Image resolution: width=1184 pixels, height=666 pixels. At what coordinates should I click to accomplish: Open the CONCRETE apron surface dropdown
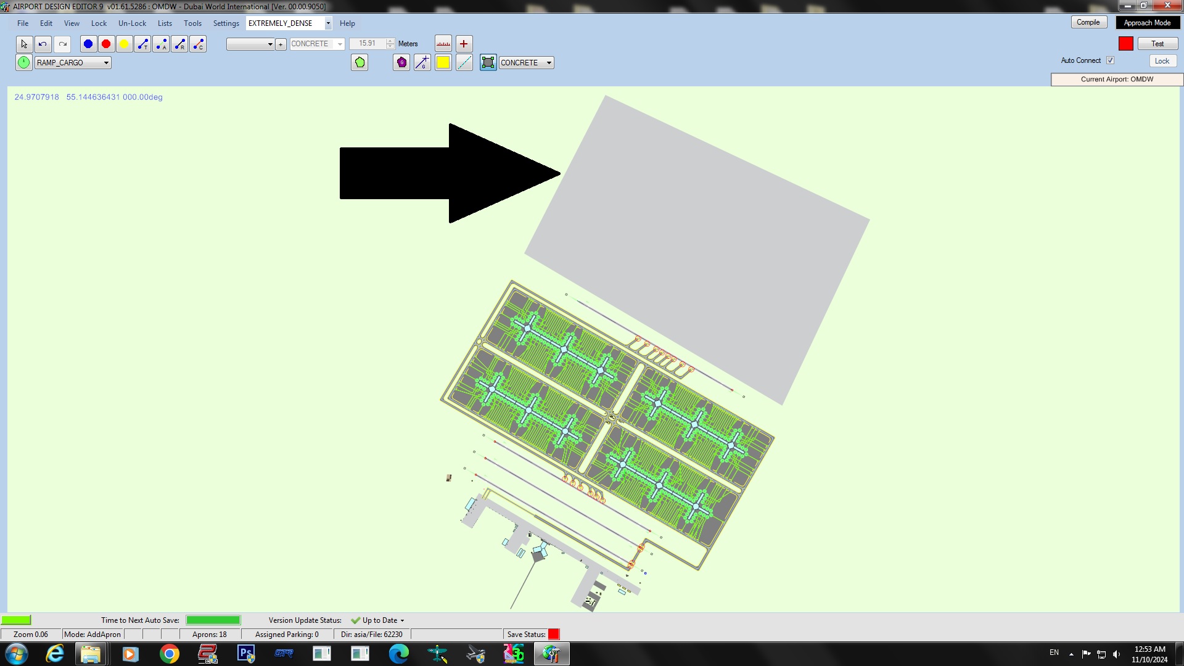point(549,63)
